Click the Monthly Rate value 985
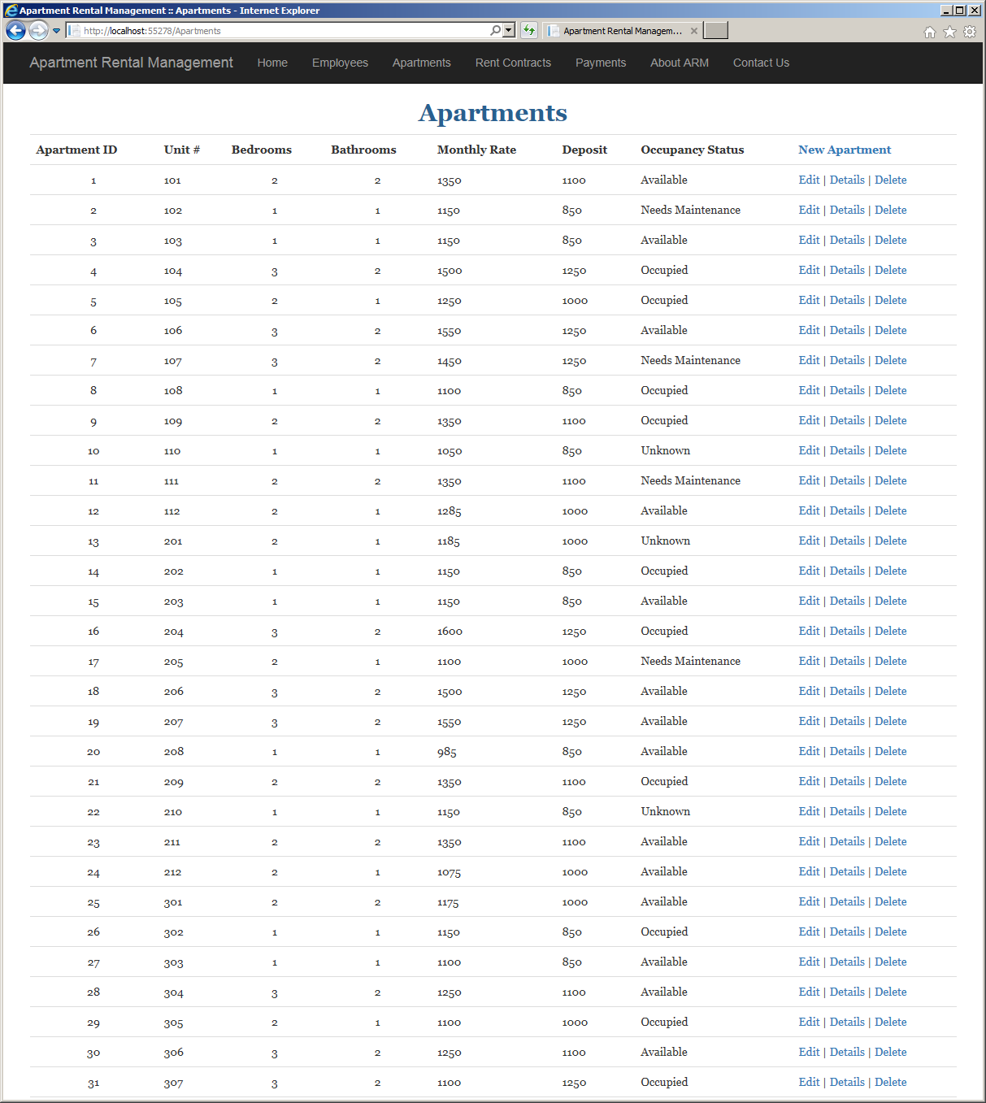The image size is (986, 1103). click(x=446, y=752)
